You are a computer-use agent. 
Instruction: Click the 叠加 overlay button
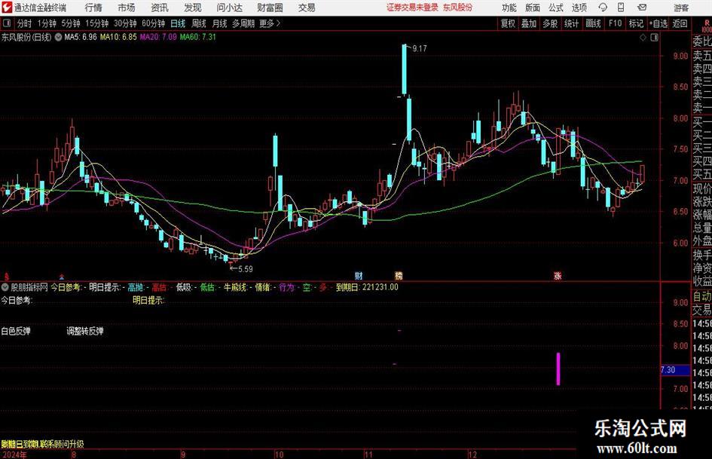pos(529,23)
